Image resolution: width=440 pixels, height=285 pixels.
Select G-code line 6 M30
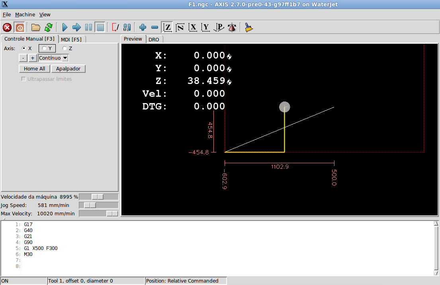click(28, 254)
